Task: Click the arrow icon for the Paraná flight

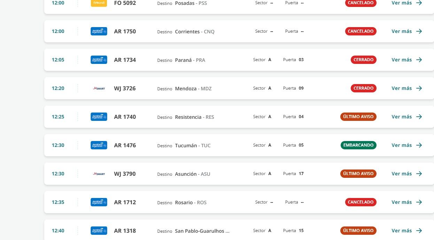Action: click(419, 60)
